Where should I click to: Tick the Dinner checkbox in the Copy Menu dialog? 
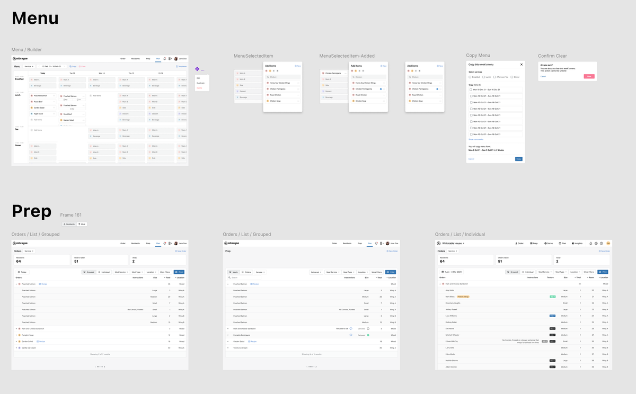(x=512, y=77)
